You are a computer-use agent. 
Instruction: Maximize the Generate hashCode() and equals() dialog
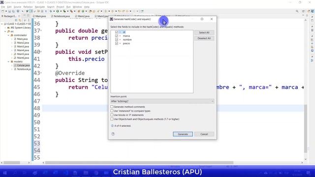pos(202,19)
